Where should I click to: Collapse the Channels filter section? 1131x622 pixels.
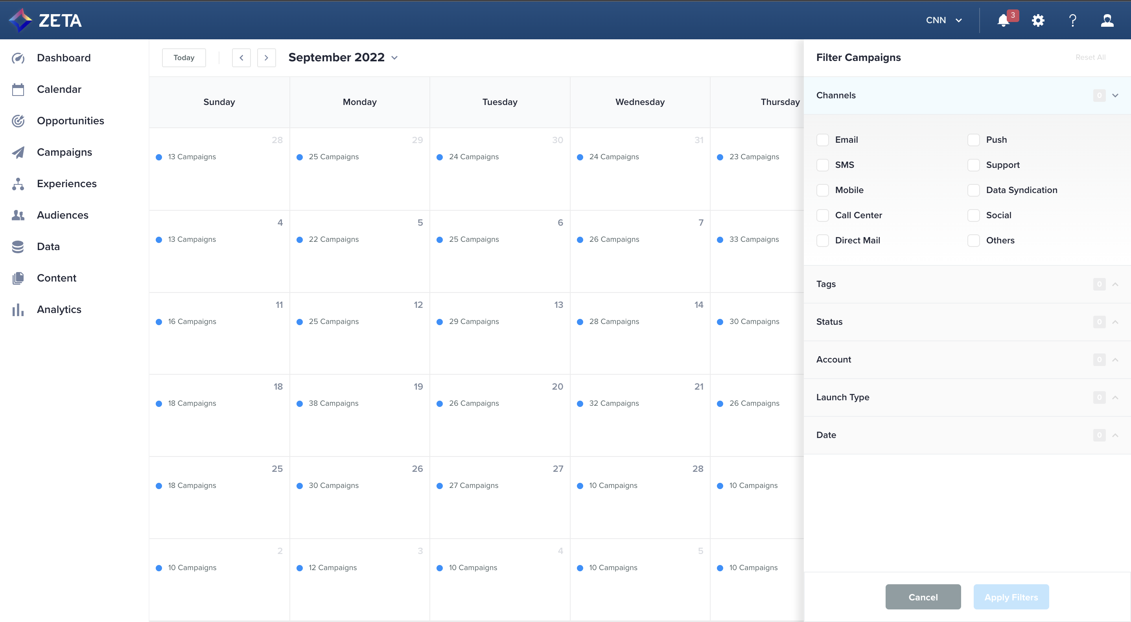click(x=1115, y=95)
